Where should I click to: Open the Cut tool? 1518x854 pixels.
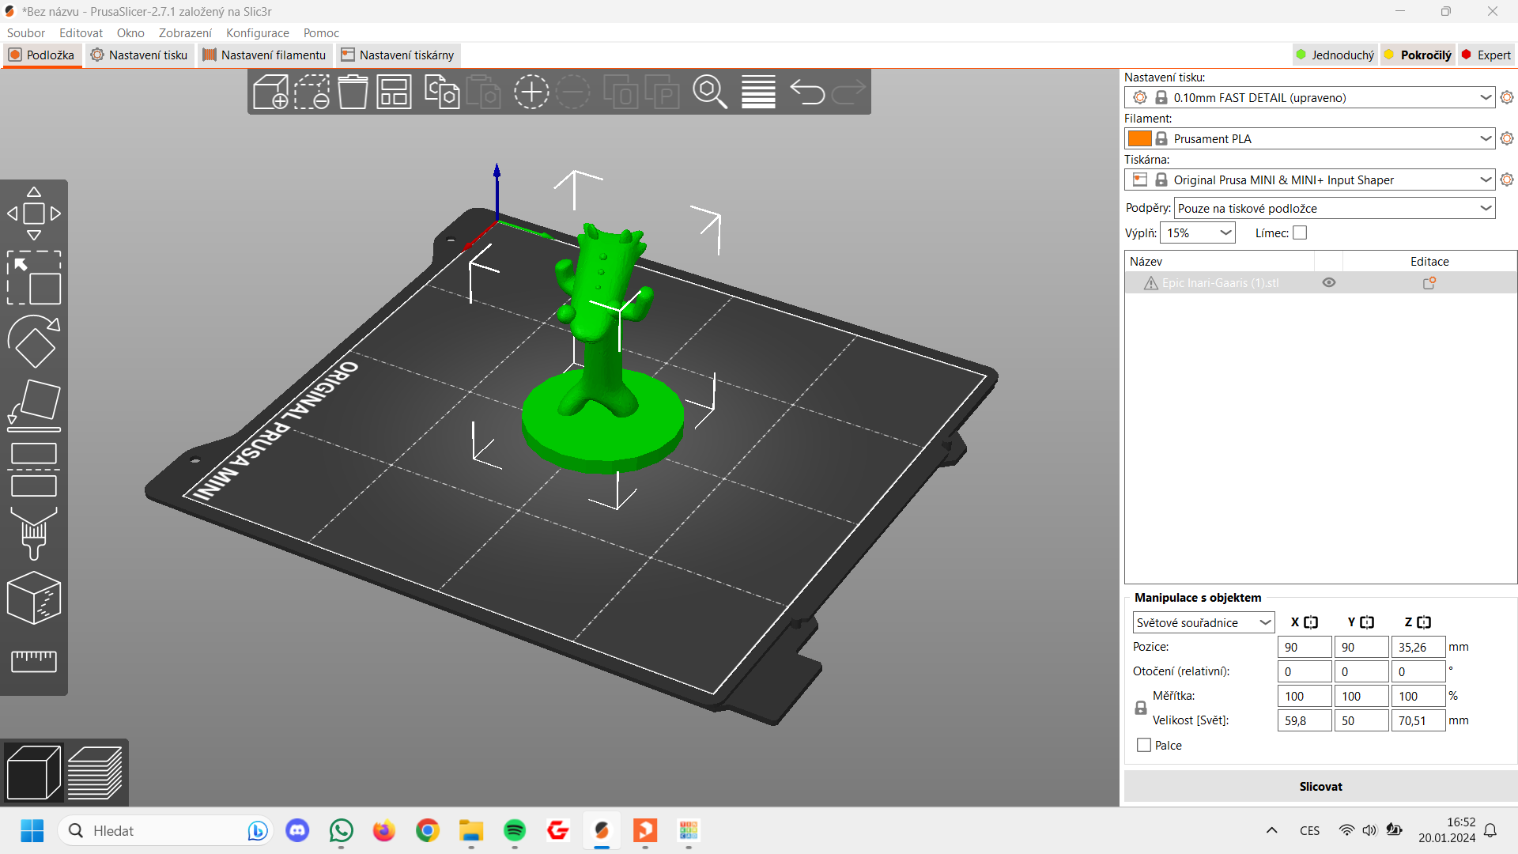click(x=33, y=469)
